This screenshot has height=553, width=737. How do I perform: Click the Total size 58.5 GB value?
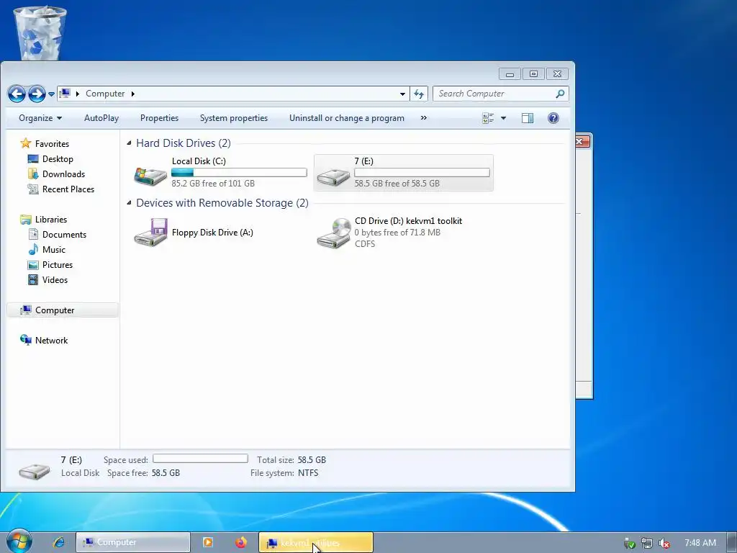312,459
